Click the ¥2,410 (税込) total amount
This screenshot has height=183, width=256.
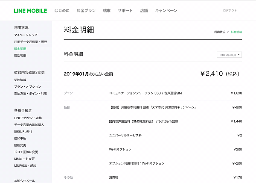(220, 74)
